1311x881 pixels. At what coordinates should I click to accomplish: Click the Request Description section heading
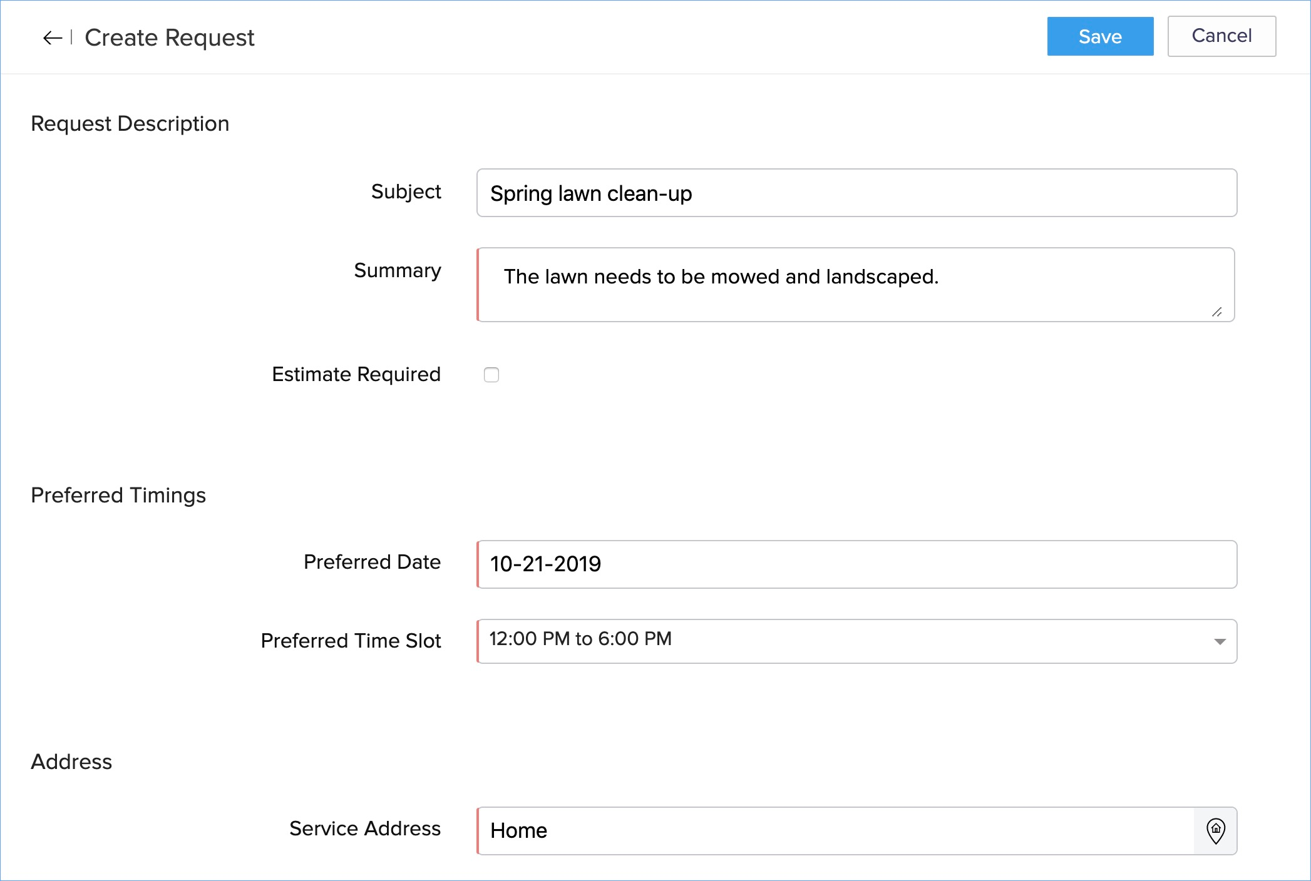pos(130,124)
